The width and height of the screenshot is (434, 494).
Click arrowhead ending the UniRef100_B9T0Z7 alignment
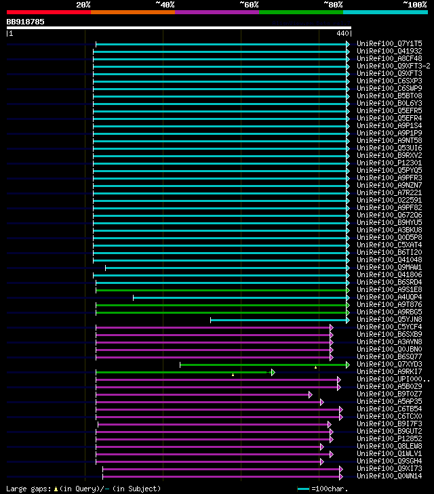pos(311,395)
